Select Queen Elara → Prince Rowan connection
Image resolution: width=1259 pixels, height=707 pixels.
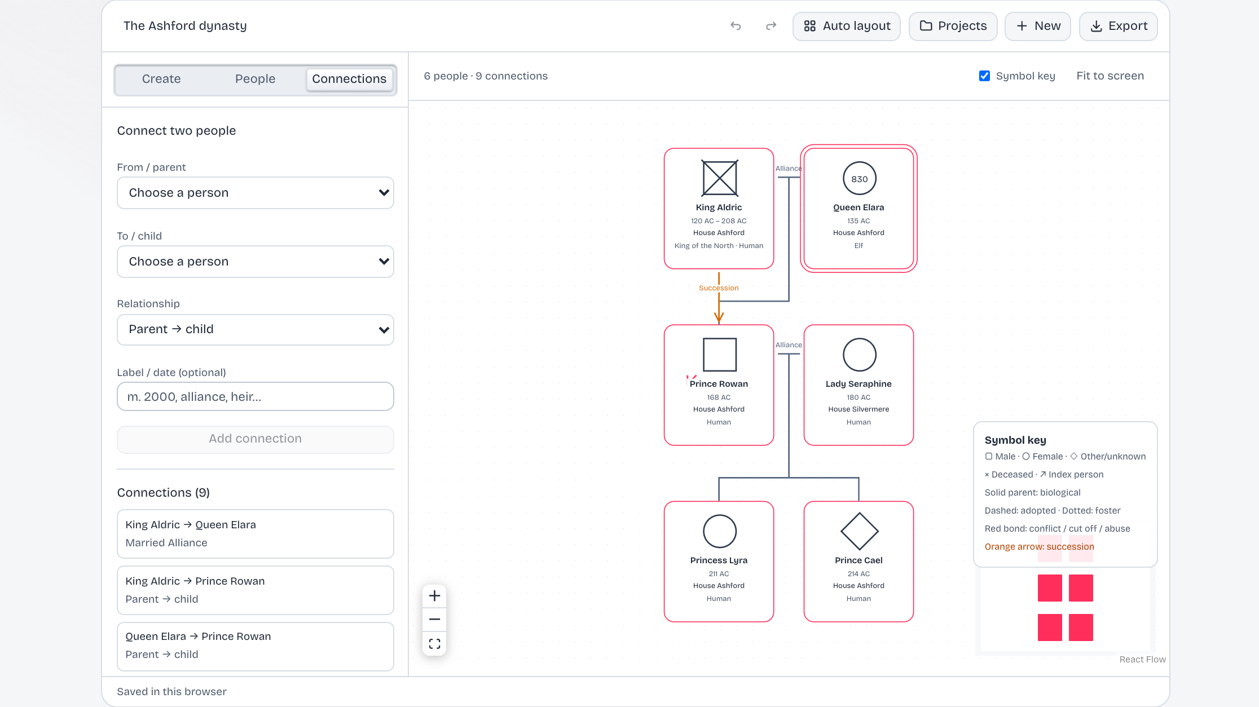click(x=255, y=646)
